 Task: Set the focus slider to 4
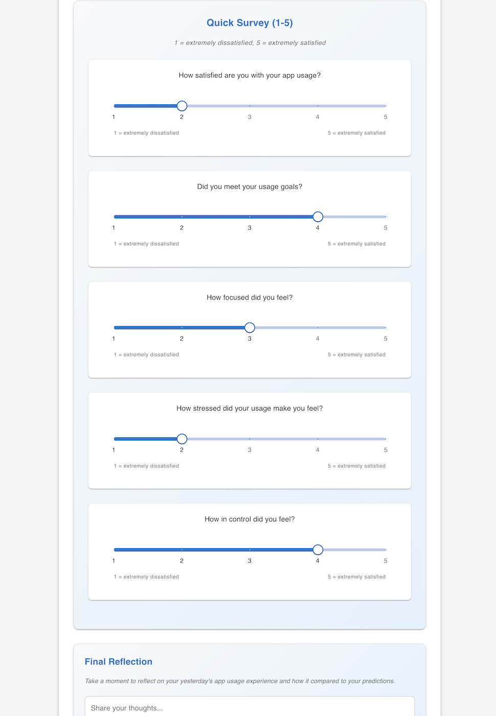point(318,328)
